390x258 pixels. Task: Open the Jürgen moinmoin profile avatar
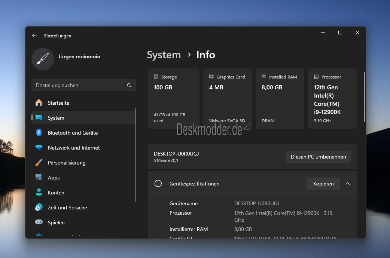pos(43,59)
